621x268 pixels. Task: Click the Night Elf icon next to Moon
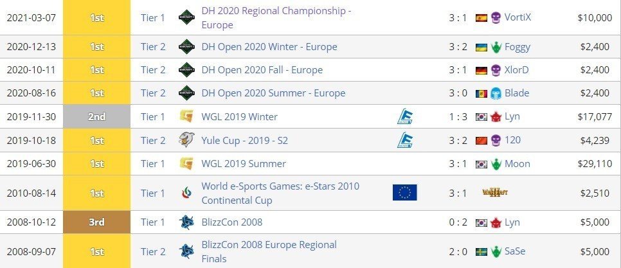click(496, 163)
